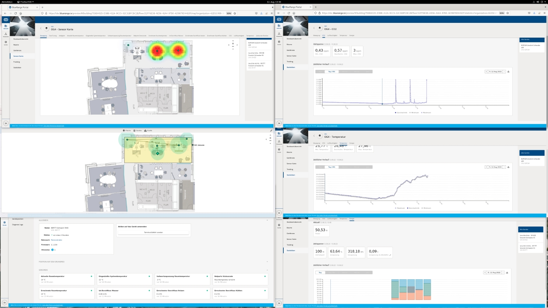This screenshot has width=548, height=308.
Task: Collapse the ALLGEMEIN section
Action: [x=267, y=220]
